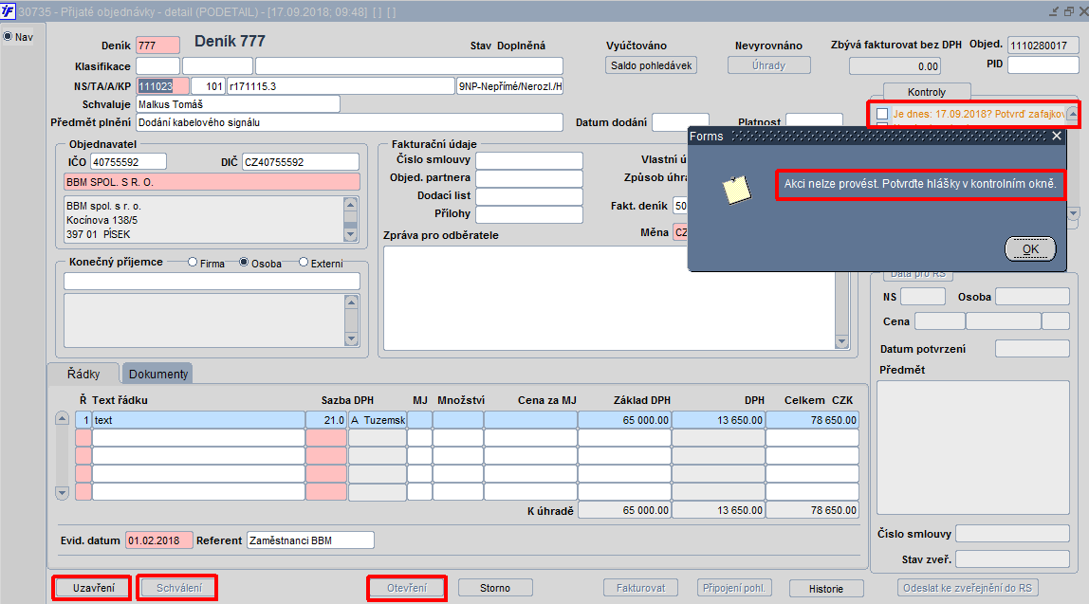
Task: Click OK in the Forms dialog
Action: tap(1030, 249)
